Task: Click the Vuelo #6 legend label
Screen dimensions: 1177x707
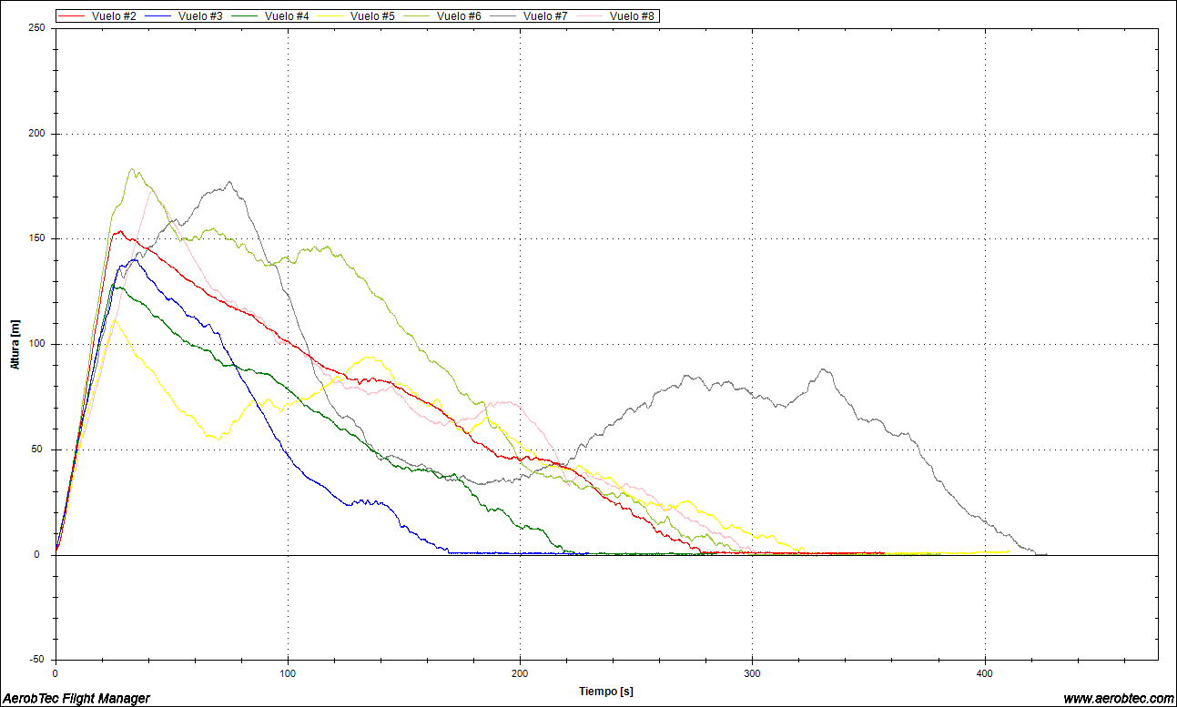Action: coord(459,16)
